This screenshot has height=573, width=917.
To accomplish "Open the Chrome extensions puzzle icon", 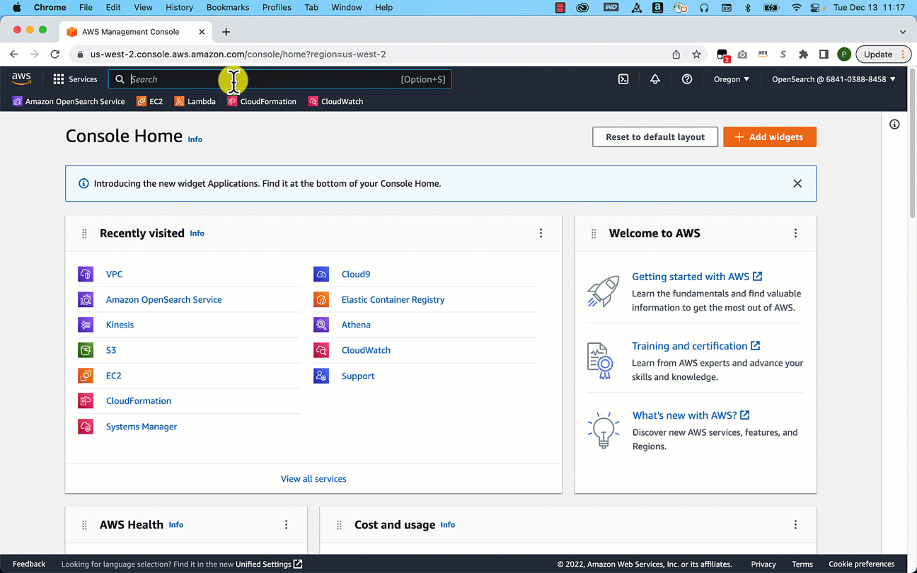I will coord(803,54).
